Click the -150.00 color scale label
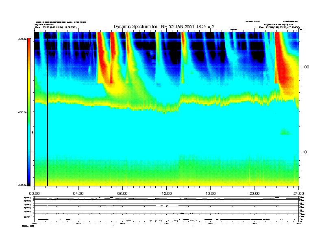 click(x=23, y=185)
